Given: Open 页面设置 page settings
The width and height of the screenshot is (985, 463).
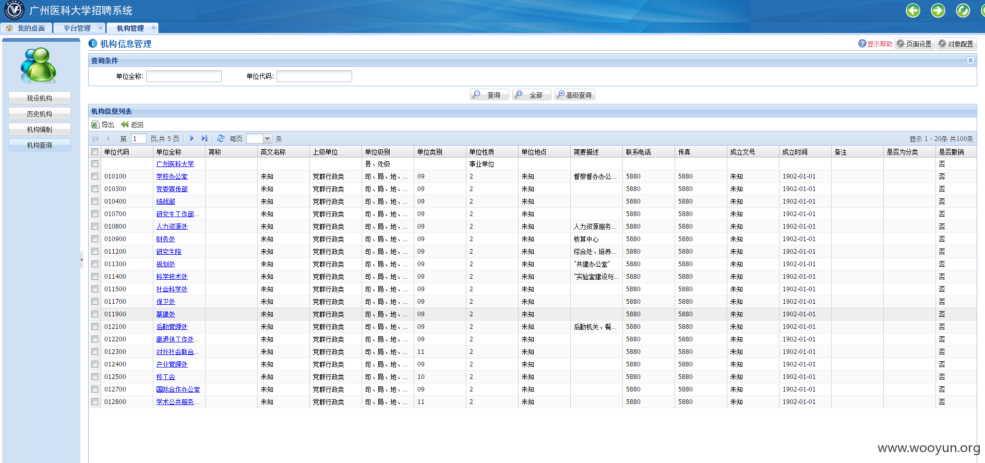Looking at the screenshot, I should 914,44.
